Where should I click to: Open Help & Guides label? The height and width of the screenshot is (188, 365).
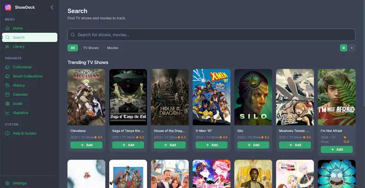[x=25, y=134]
